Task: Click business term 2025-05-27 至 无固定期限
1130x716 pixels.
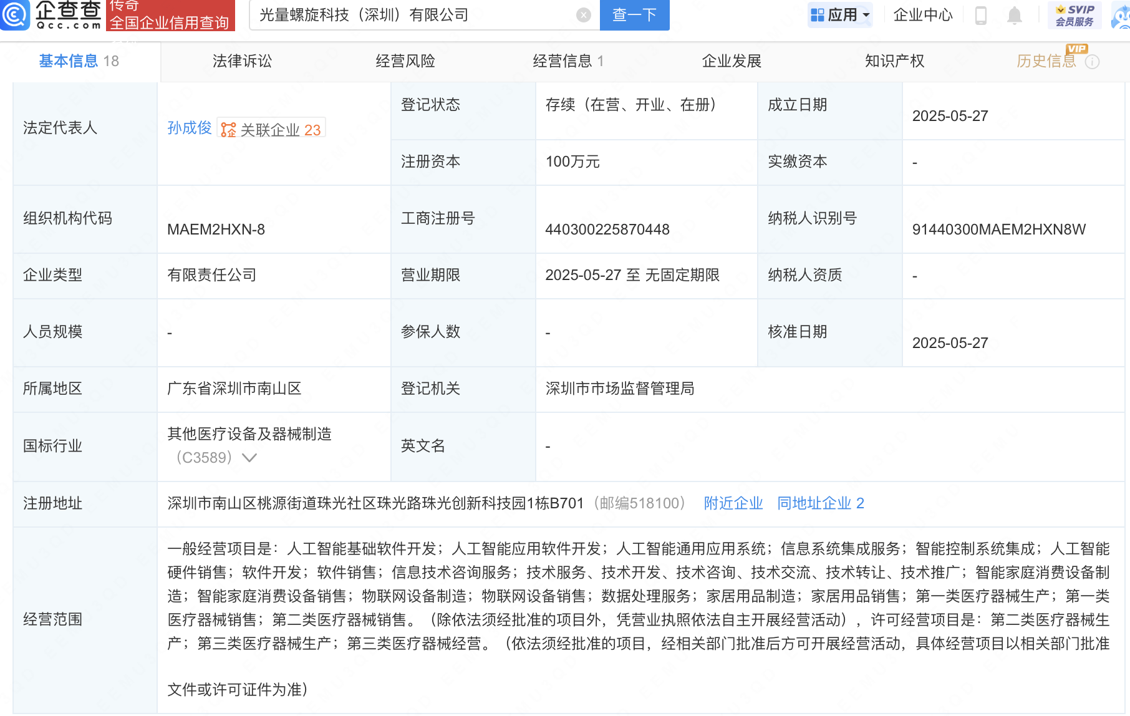Action: point(632,275)
